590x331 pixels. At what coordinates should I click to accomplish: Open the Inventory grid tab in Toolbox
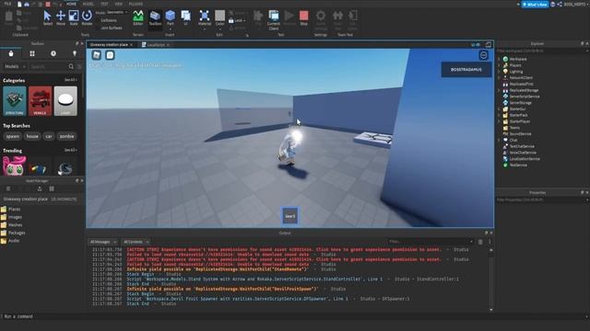pyautogui.click(x=32, y=53)
